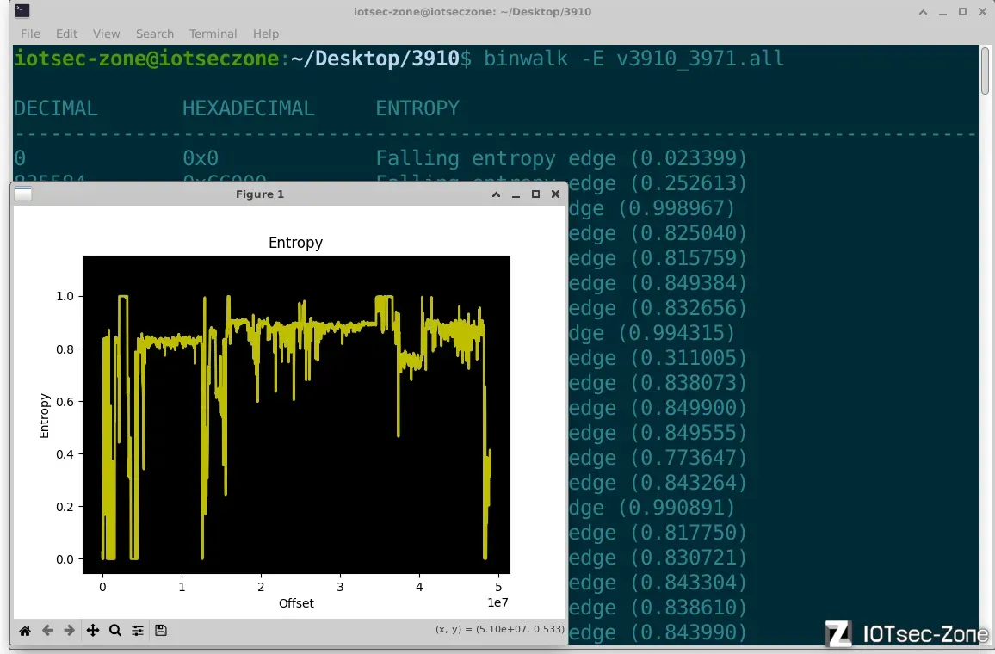Roll up the Figure 1 window

[x=497, y=194]
